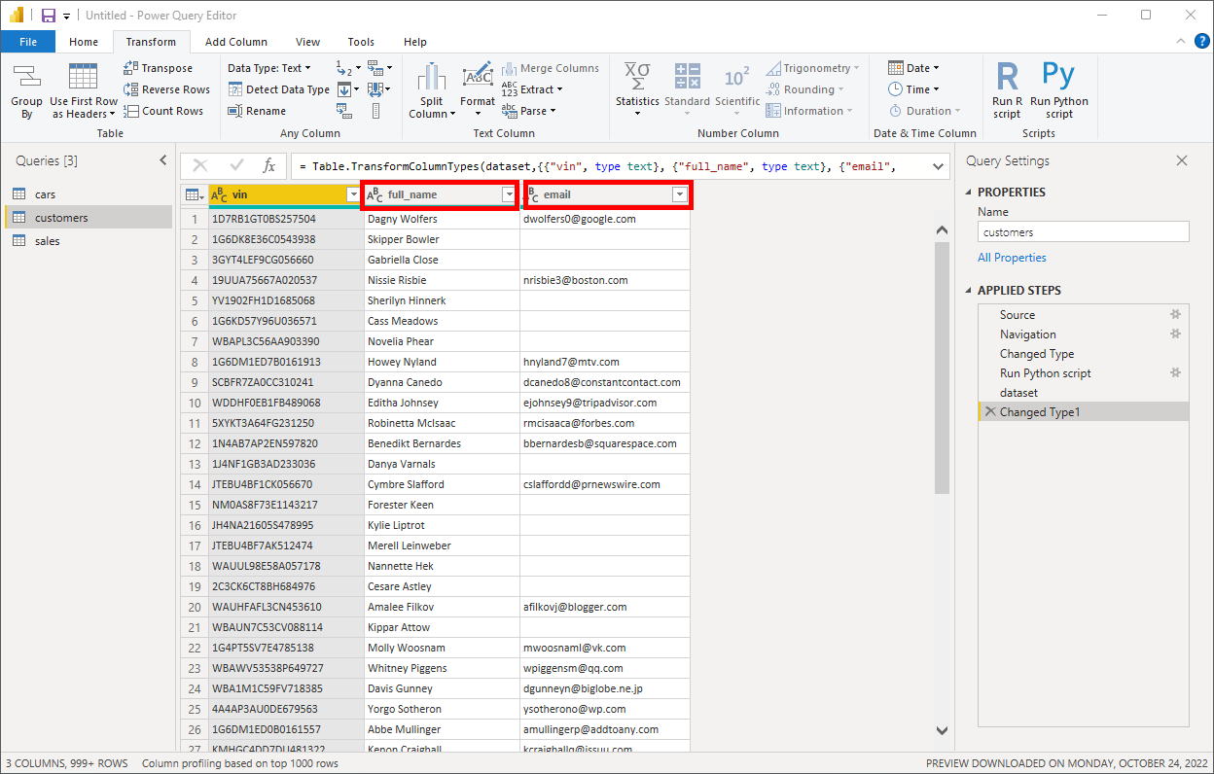This screenshot has width=1214, height=774.
Task: Click Rename in Any Column group
Action: point(257,111)
